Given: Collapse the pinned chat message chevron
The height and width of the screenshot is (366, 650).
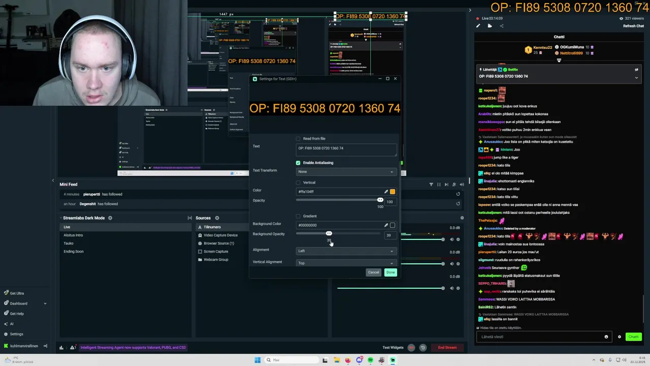Looking at the screenshot, I should [636, 78].
